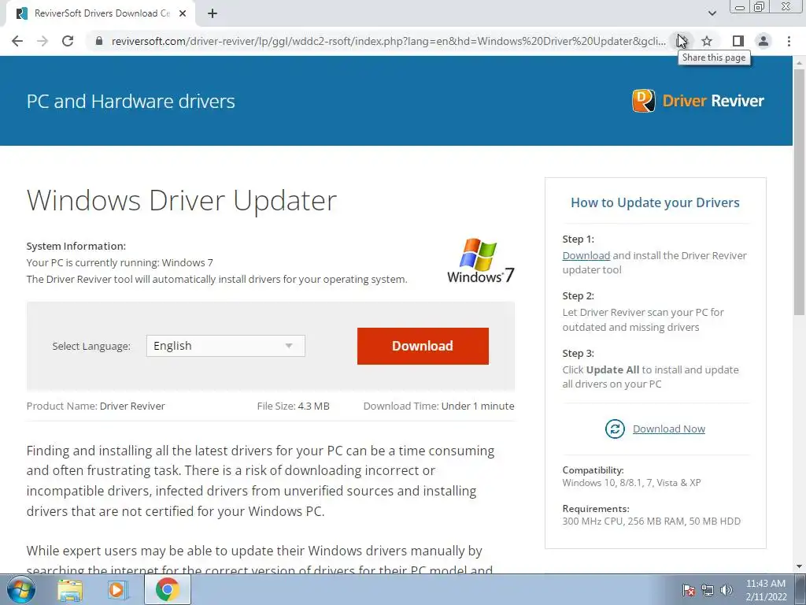Image resolution: width=806 pixels, height=605 pixels.
Task: Click the circular refresh icon beside Download Now
Action: click(x=615, y=429)
